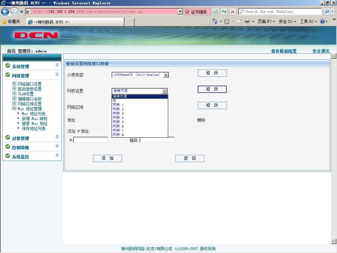
Task: Click 保存最新配置 link
Action: point(284,51)
